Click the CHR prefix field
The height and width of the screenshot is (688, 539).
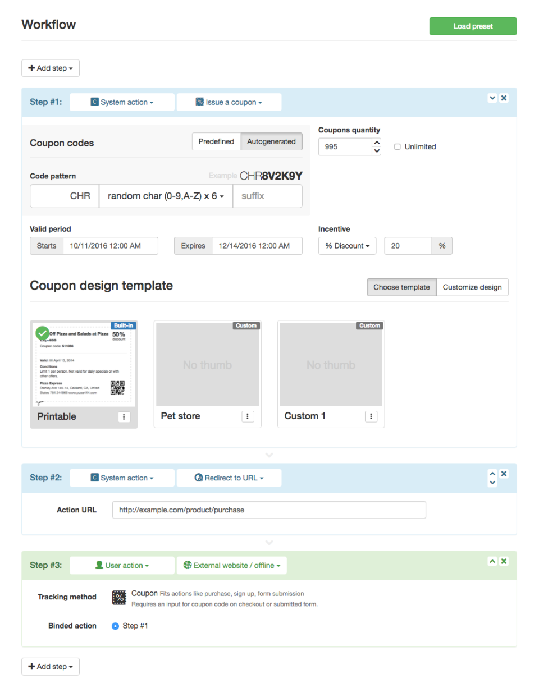point(65,196)
